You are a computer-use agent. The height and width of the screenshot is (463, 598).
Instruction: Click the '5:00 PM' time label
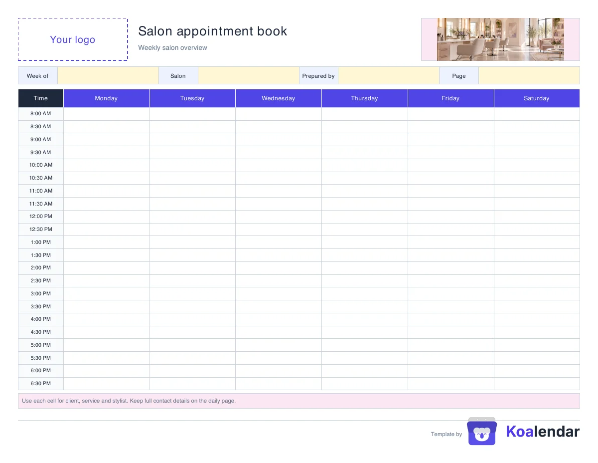(x=41, y=345)
